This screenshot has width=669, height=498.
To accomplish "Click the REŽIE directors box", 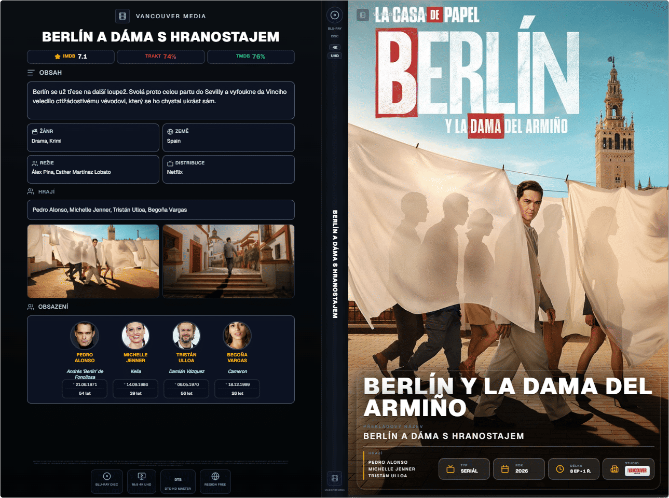I will [93, 169].
